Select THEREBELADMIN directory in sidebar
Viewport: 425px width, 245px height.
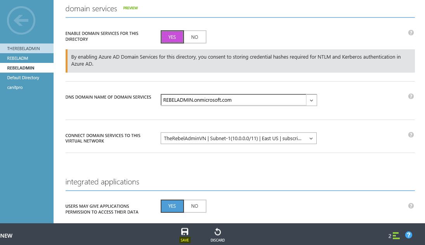click(x=27, y=49)
